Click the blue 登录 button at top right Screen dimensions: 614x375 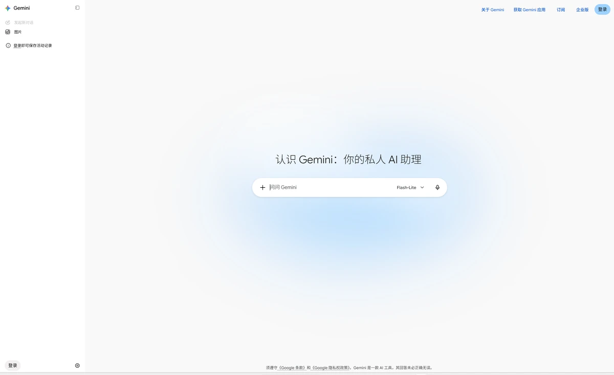(602, 9)
